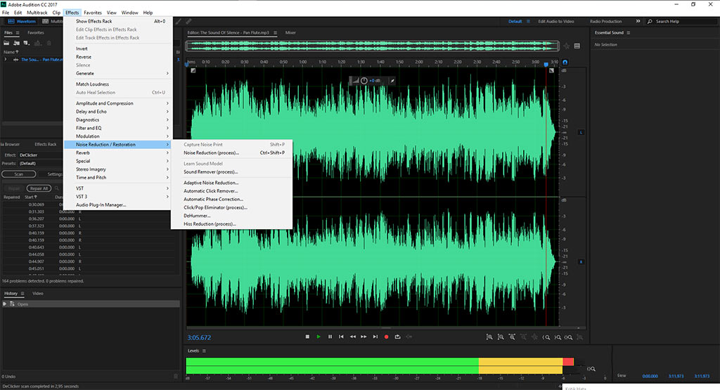Image resolution: width=720 pixels, height=390 pixels.
Task: Choose Noise Reduction (process) menu entry
Action: pos(231,152)
